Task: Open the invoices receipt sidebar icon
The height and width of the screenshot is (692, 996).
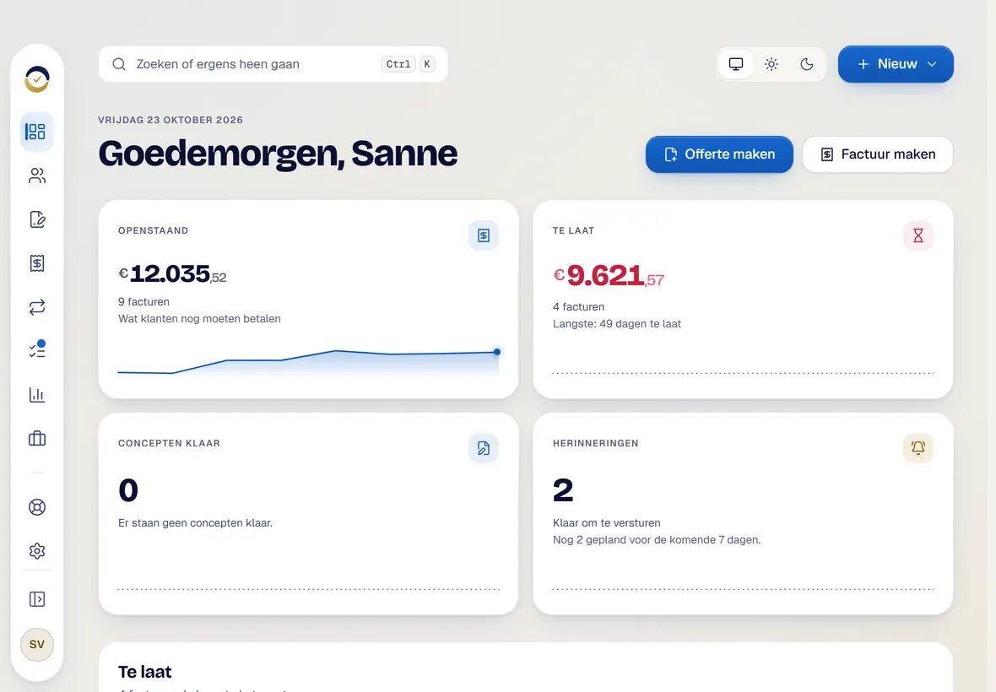Action: [x=37, y=263]
